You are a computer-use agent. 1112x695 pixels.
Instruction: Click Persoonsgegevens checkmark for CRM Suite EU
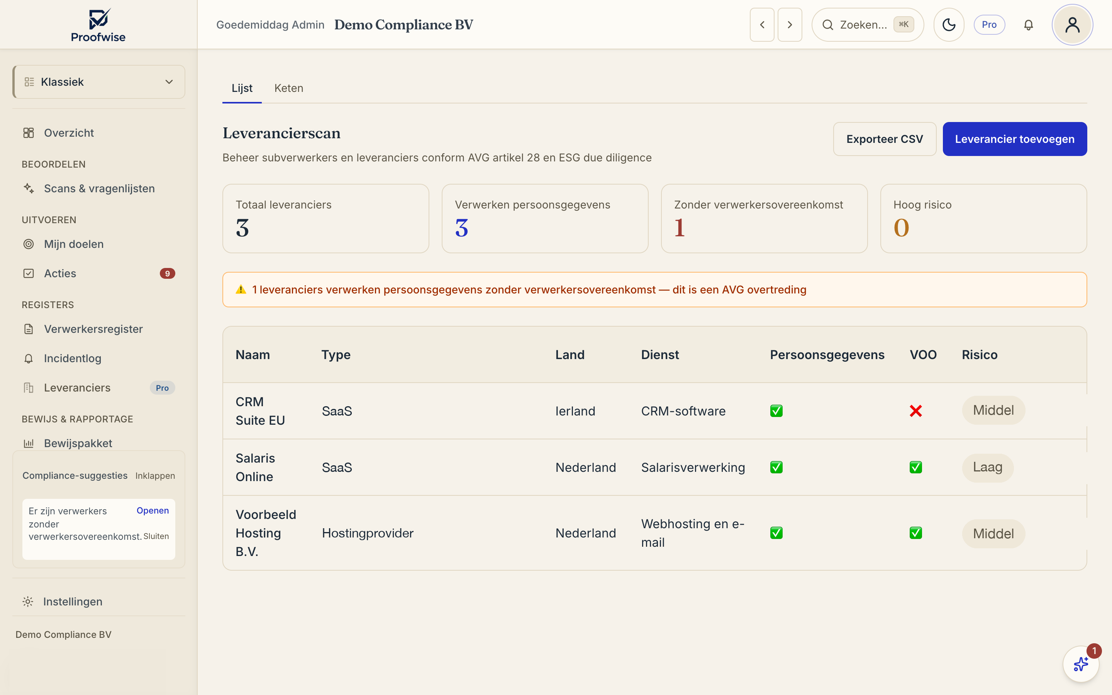pyautogui.click(x=776, y=411)
